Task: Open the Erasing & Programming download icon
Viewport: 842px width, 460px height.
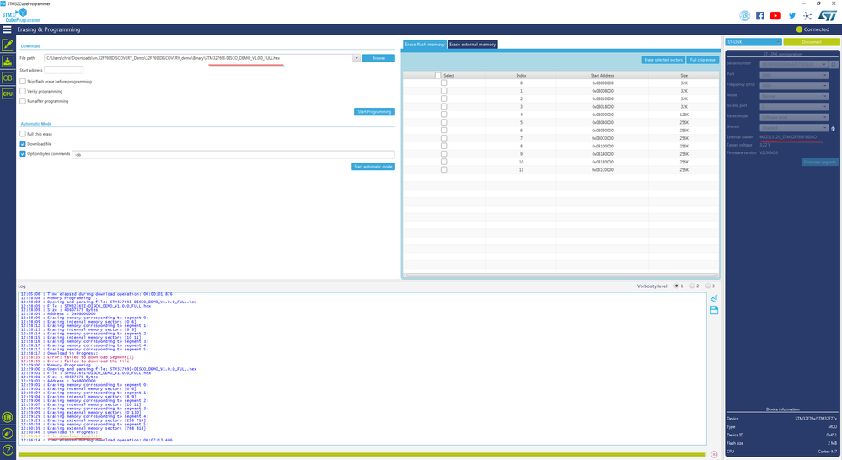Action: tap(8, 62)
